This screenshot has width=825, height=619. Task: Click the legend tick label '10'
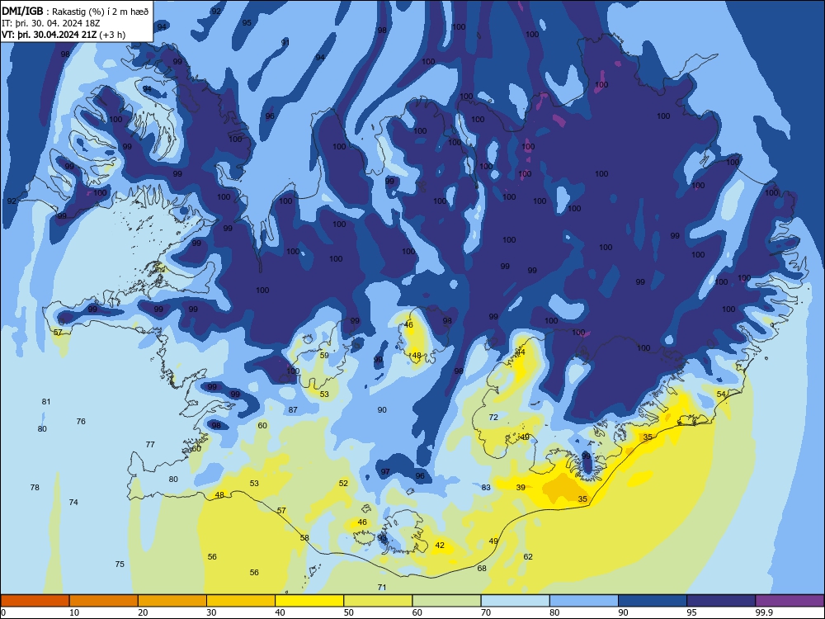click(74, 612)
